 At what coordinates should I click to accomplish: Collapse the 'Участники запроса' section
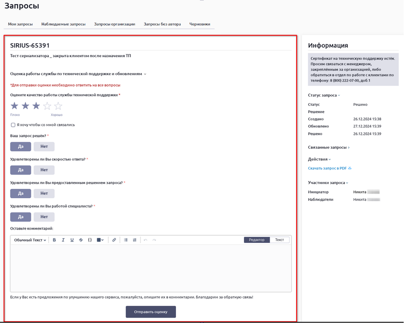(x=328, y=183)
